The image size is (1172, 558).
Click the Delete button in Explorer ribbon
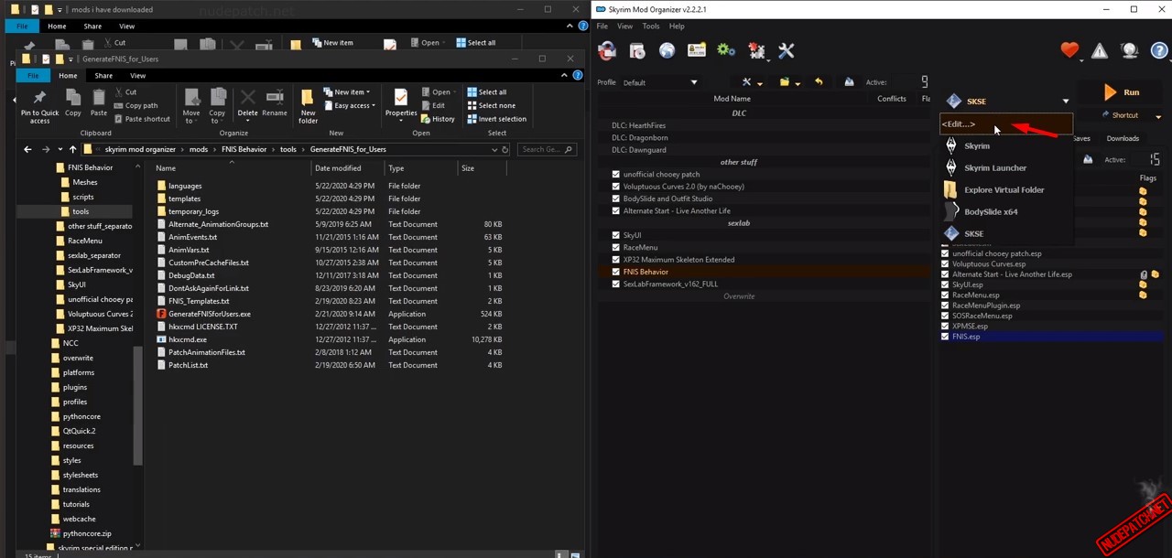(x=247, y=103)
